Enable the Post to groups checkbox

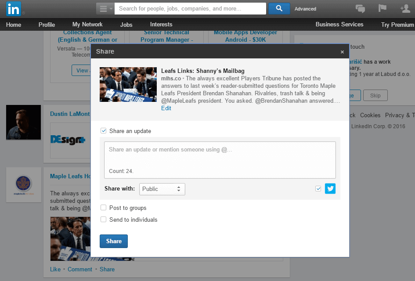104,208
